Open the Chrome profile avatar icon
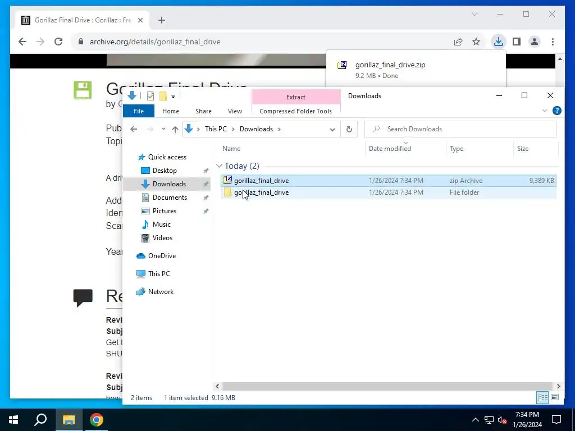The width and height of the screenshot is (575, 431). 535,42
